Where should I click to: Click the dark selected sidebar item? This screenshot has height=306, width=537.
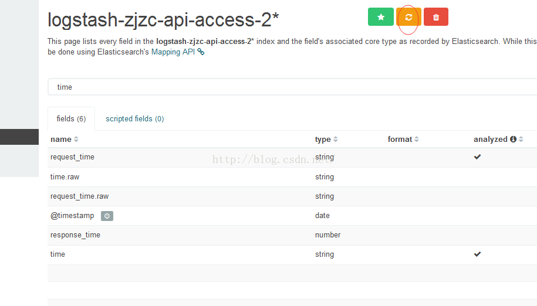[19, 137]
